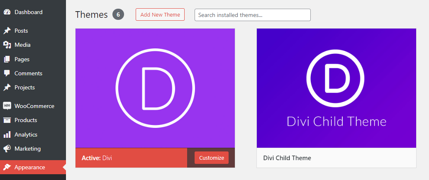Open the Divi Child Theme thumbnail
Viewport: 429px width, 180px height.
336,88
